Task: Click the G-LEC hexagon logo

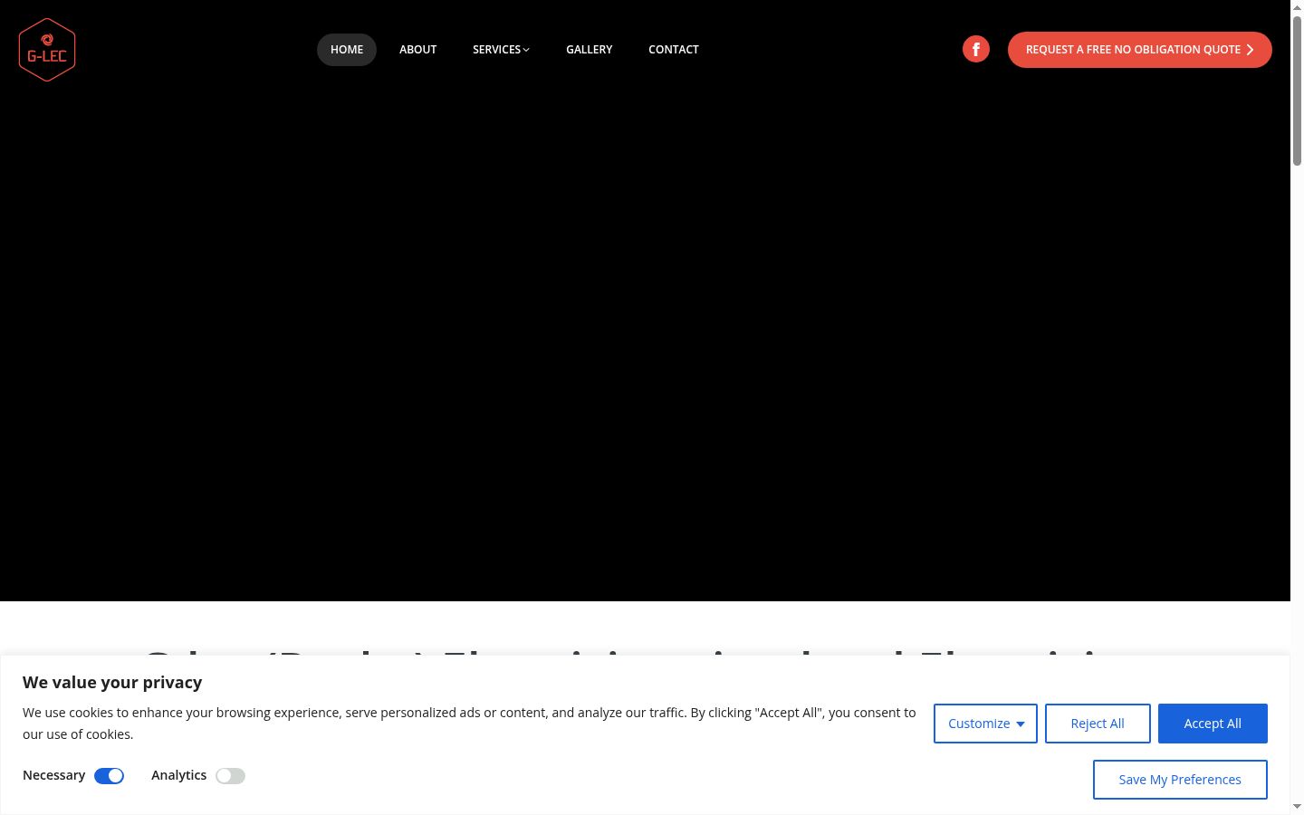Action: click(47, 50)
